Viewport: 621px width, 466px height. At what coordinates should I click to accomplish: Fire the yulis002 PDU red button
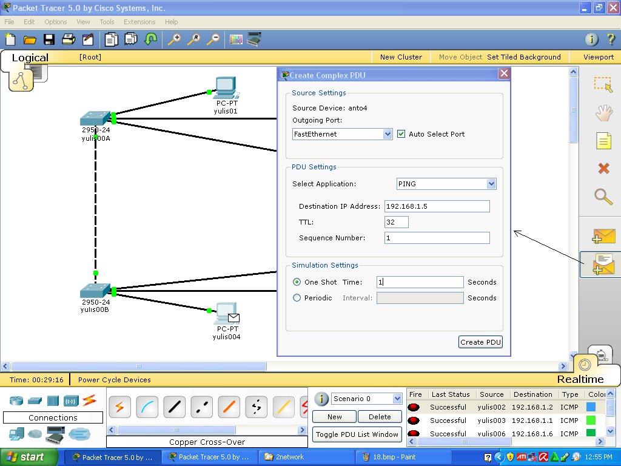tap(414, 407)
